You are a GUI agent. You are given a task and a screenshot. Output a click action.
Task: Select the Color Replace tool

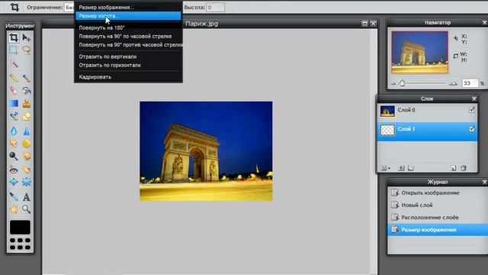(14, 116)
